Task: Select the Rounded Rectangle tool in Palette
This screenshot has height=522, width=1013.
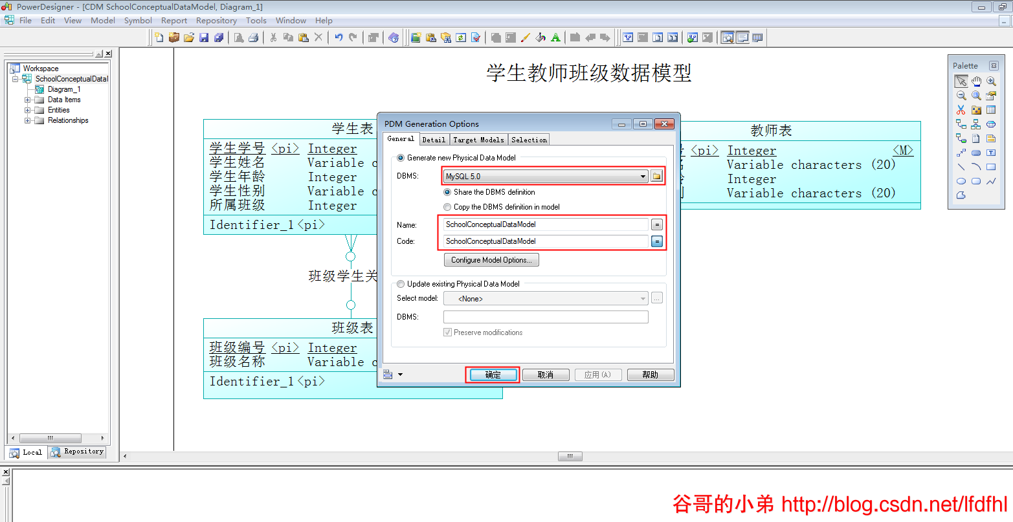Action: coord(976,181)
